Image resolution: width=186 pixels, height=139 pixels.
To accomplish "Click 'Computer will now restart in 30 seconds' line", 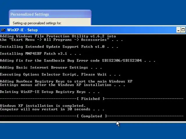I will [x=52, y=109].
